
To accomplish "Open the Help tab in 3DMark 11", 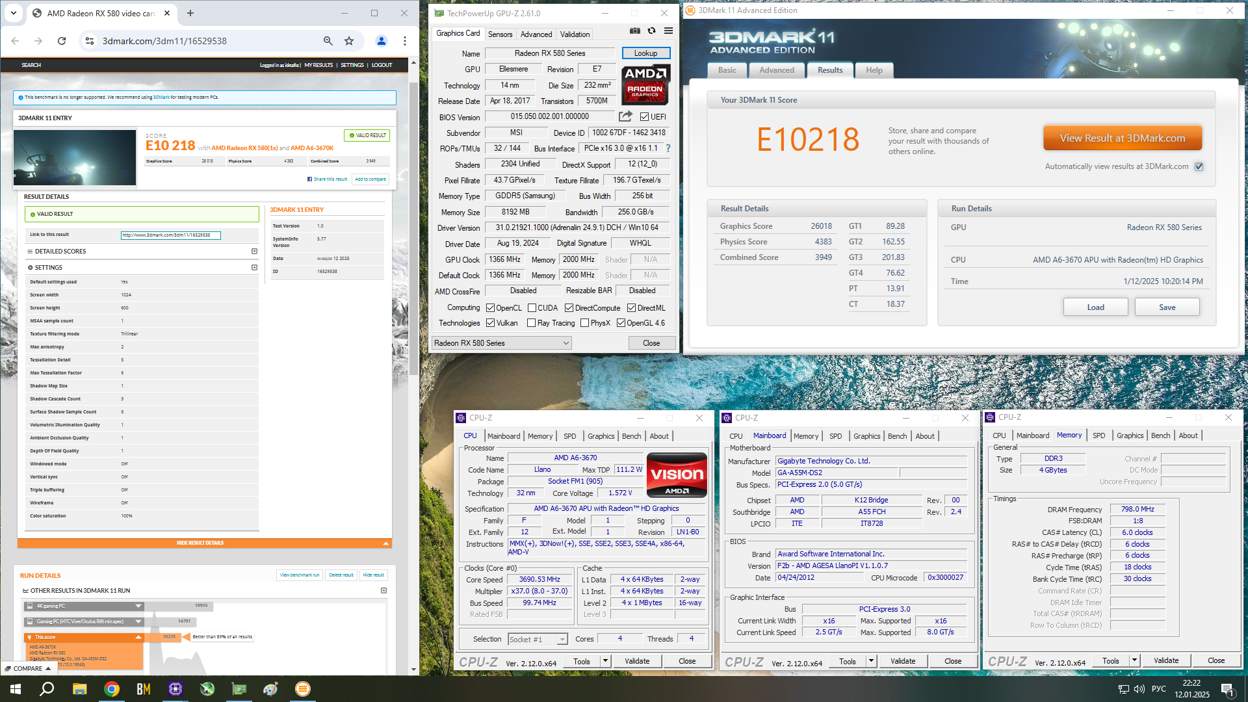I will click(874, 70).
